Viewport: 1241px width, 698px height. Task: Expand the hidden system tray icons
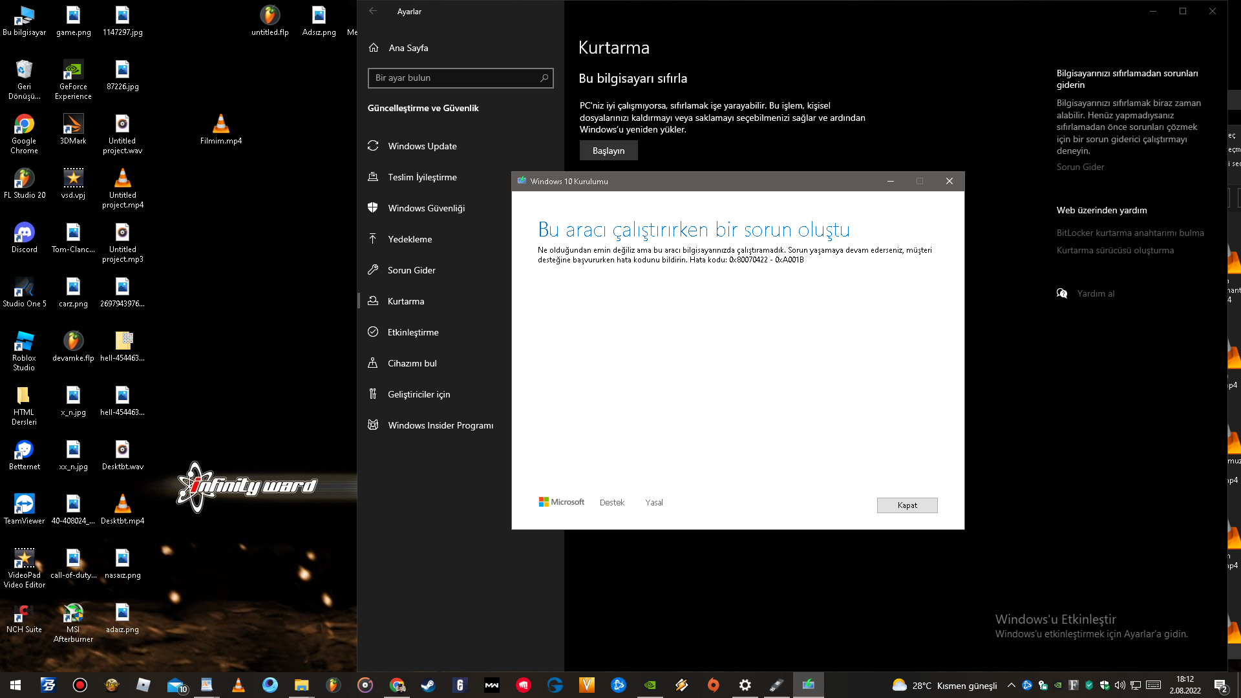click(x=1011, y=685)
